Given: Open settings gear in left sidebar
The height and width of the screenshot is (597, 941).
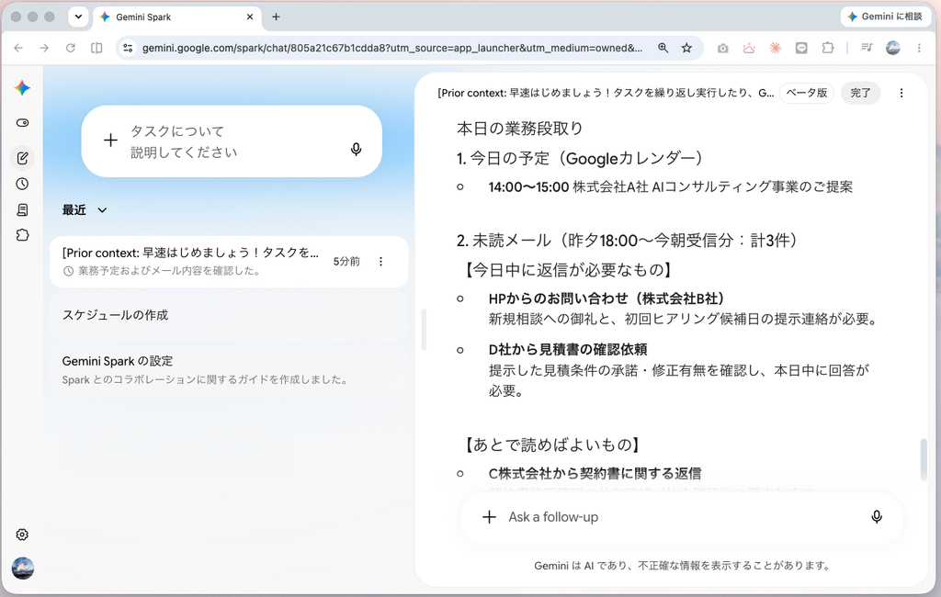Looking at the screenshot, I should pyautogui.click(x=22, y=535).
